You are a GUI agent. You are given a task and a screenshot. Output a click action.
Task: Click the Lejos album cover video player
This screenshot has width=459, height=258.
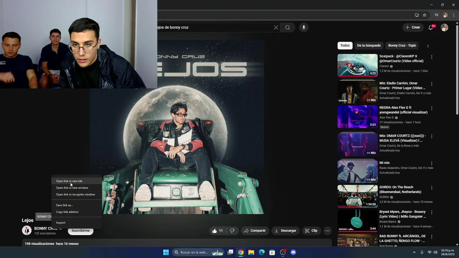click(177, 127)
